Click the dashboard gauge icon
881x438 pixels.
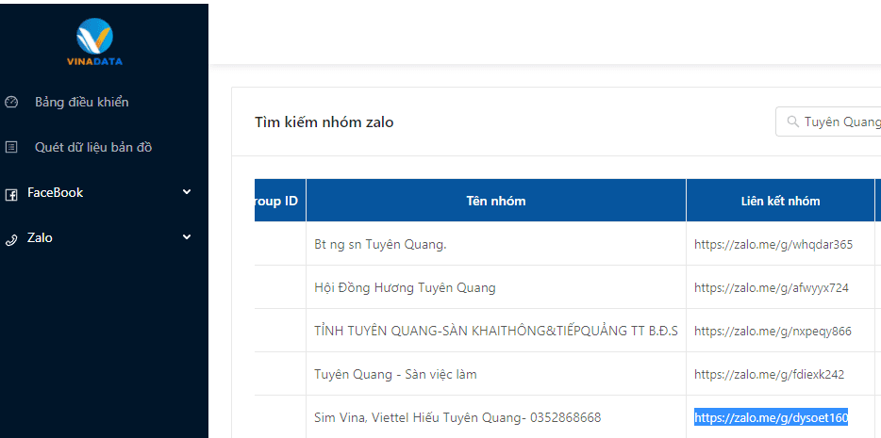(11, 102)
